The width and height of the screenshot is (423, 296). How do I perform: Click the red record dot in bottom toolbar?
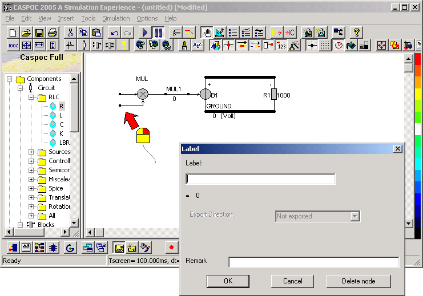pos(171,248)
